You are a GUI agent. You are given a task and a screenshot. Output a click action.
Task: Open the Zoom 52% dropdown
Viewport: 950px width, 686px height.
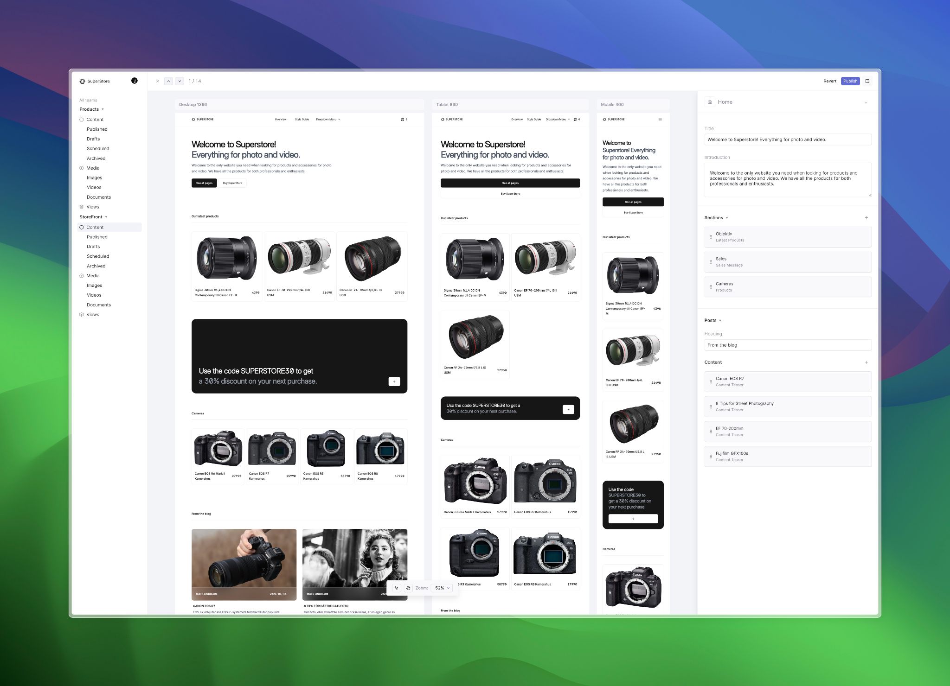pos(443,588)
